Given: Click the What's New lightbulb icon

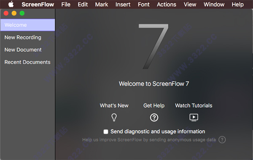Looking at the screenshot, I should [x=114, y=118].
